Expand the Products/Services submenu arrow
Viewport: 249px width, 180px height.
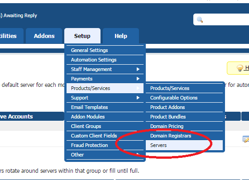(x=138, y=88)
